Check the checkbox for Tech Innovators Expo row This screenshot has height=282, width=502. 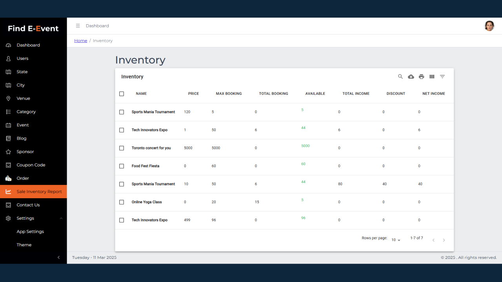tap(122, 130)
